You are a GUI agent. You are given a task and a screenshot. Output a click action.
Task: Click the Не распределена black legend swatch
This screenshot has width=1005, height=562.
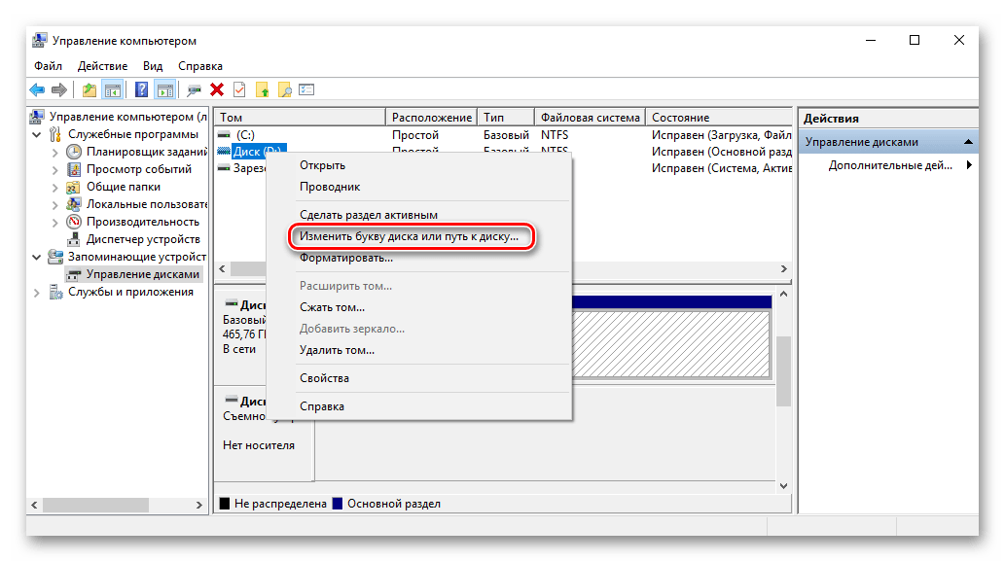(225, 503)
